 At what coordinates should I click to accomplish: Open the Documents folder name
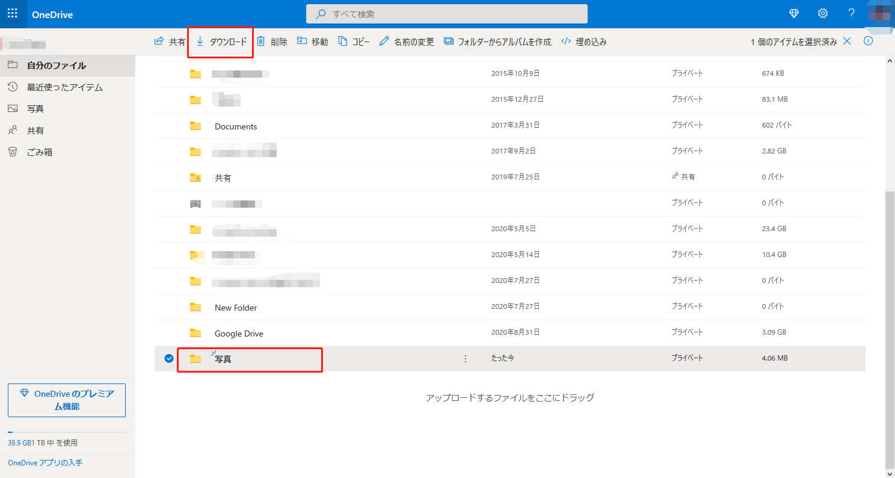(x=236, y=126)
